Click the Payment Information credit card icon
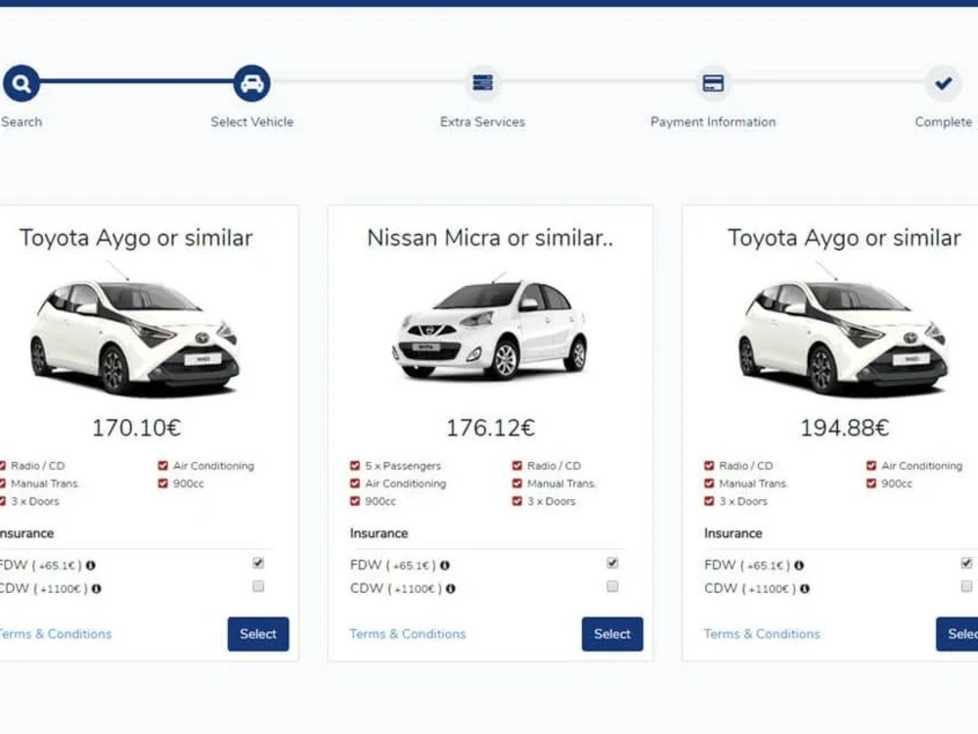Screen dimensions: 978x734 click(713, 83)
